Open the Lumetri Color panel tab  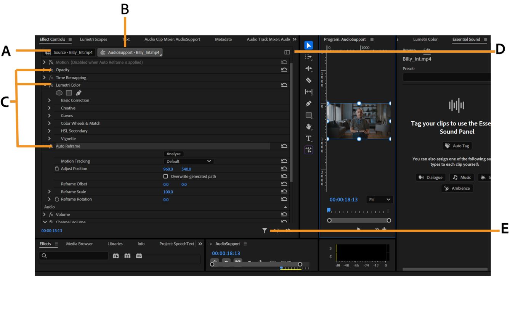425,39
